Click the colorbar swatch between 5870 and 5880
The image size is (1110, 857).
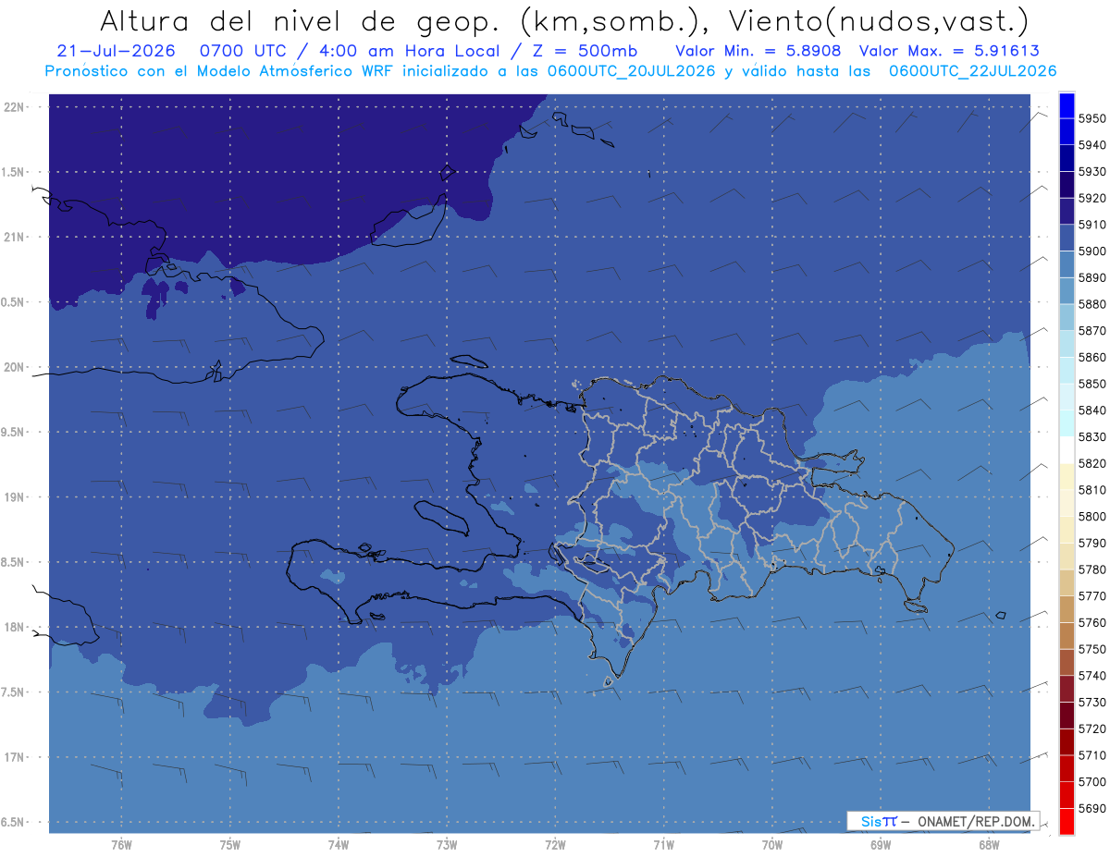(1067, 317)
